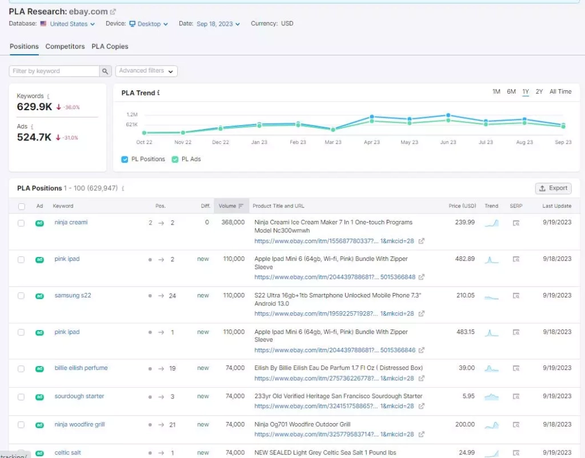View SERP snapshot for sourdough starter row
585x458 pixels.
pyautogui.click(x=516, y=396)
